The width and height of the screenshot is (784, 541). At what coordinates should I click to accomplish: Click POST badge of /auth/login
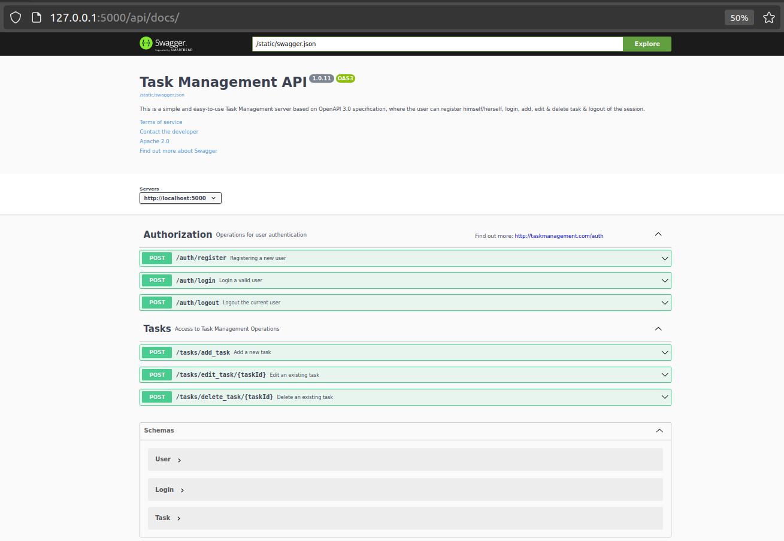click(x=157, y=280)
